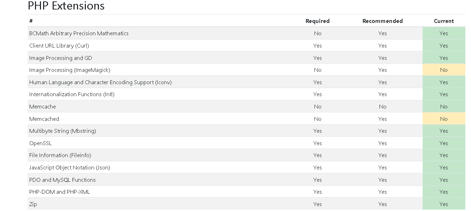The image size is (471, 211).
Task: Select the Recommended column header
Action: pyautogui.click(x=382, y=21)
